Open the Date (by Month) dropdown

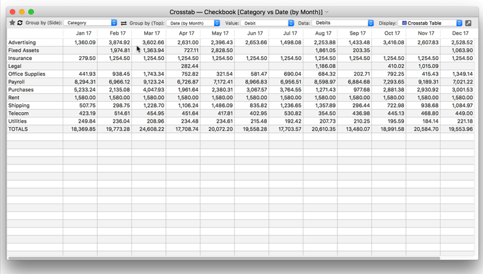click(x=194, y=23)
